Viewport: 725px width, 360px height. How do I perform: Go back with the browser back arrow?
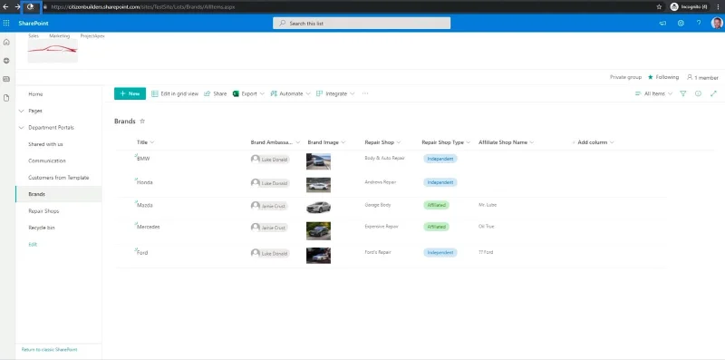(x=5, y=7)
